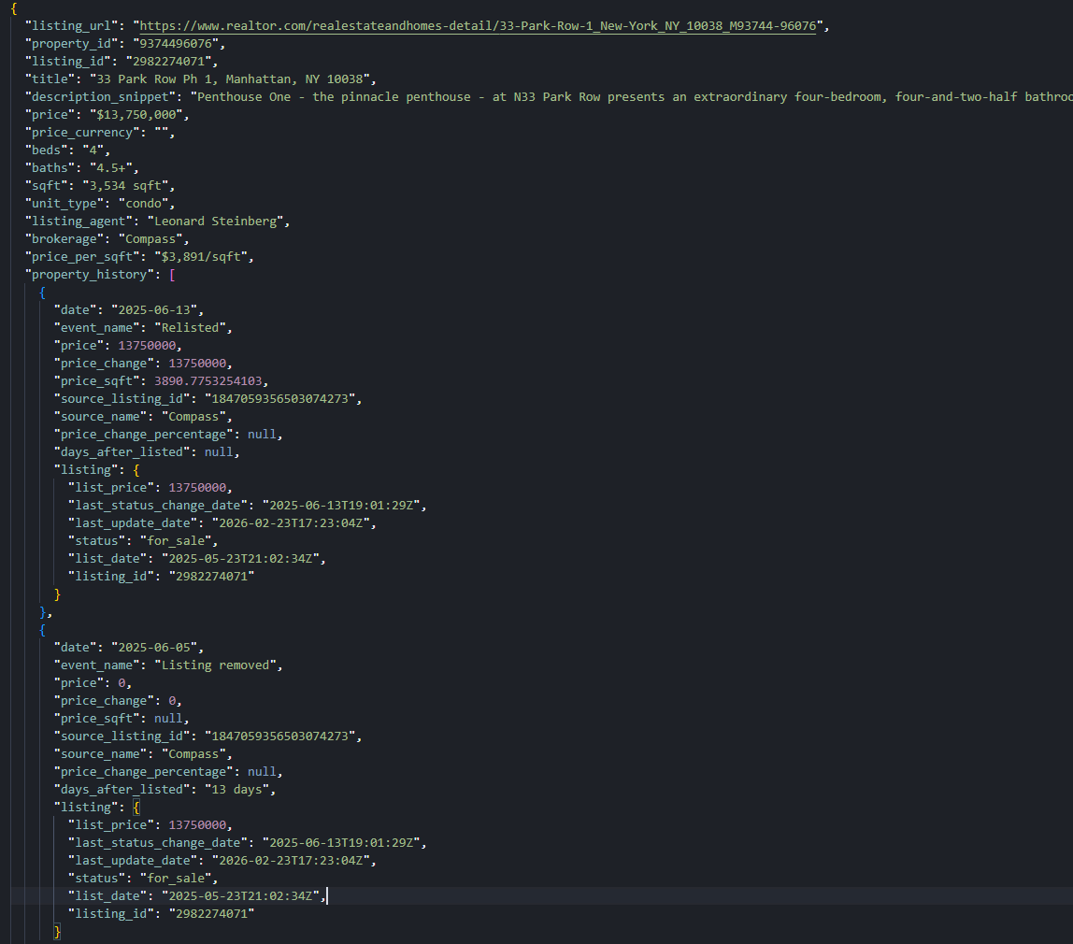The width and height of the screenshot is (1073, 944).
Task: Select the baths value "4.5+"
Action: coord(111,167)
